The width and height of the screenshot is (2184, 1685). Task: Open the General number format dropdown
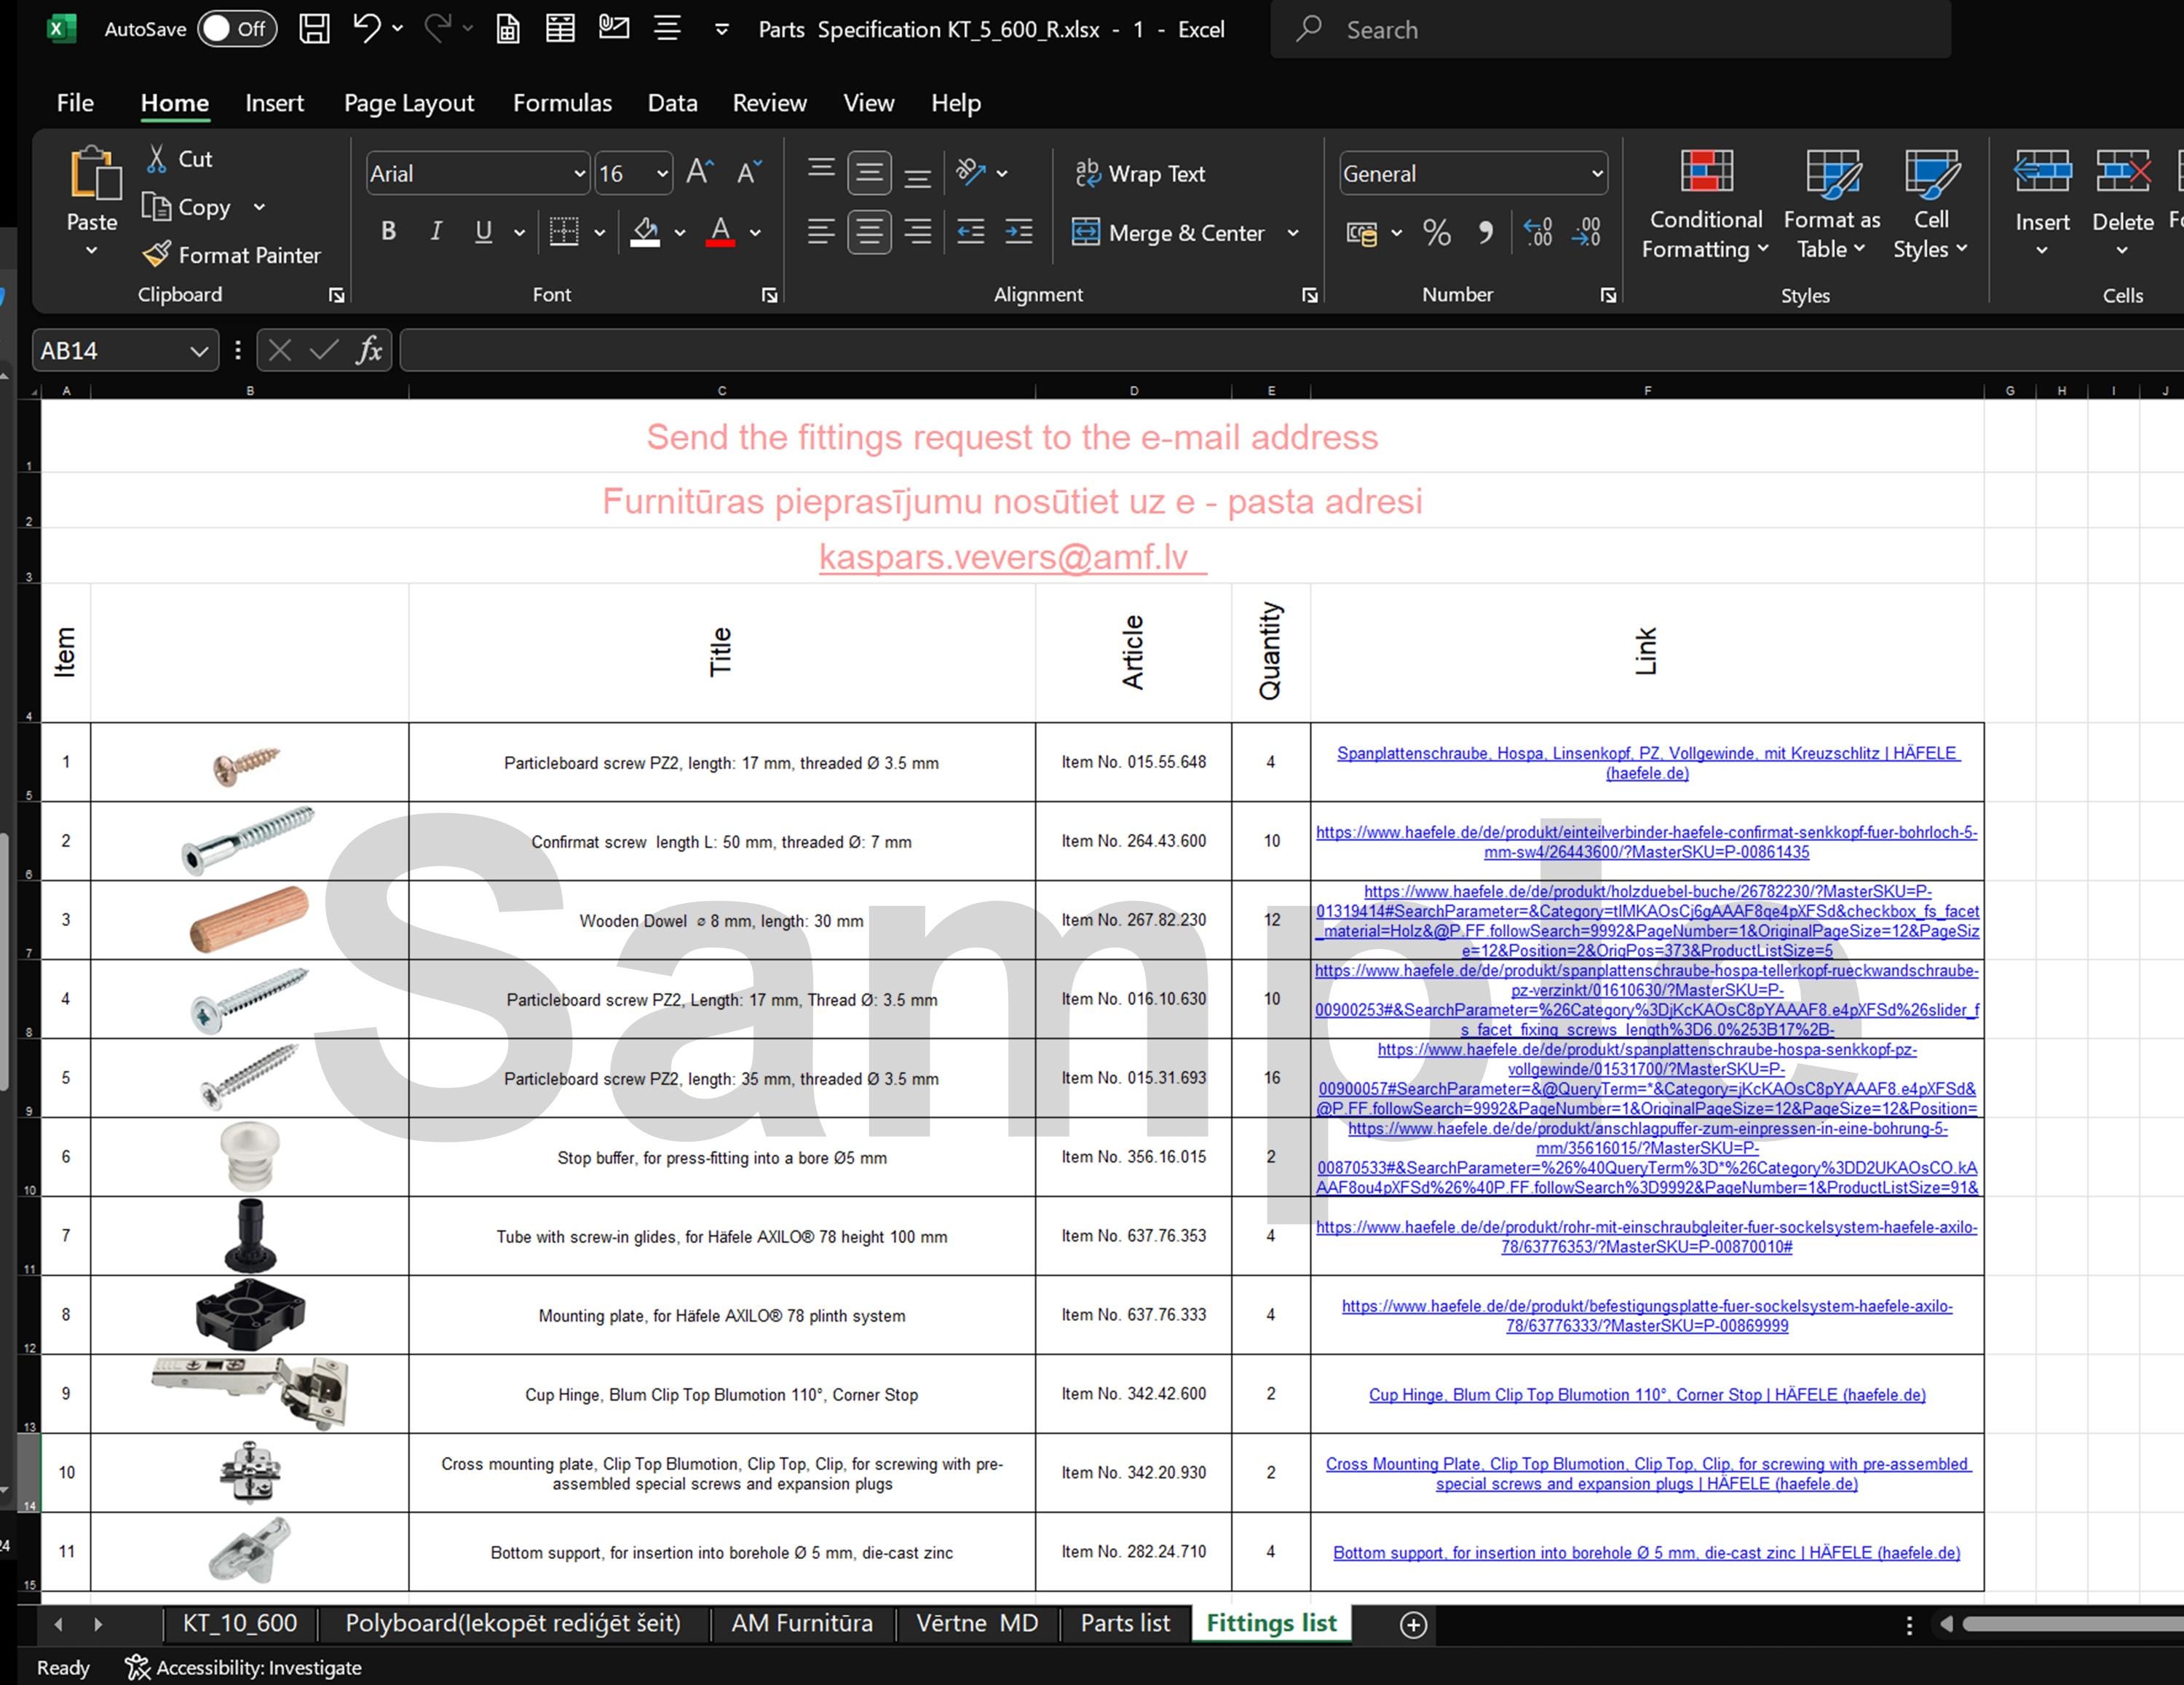1597,174
